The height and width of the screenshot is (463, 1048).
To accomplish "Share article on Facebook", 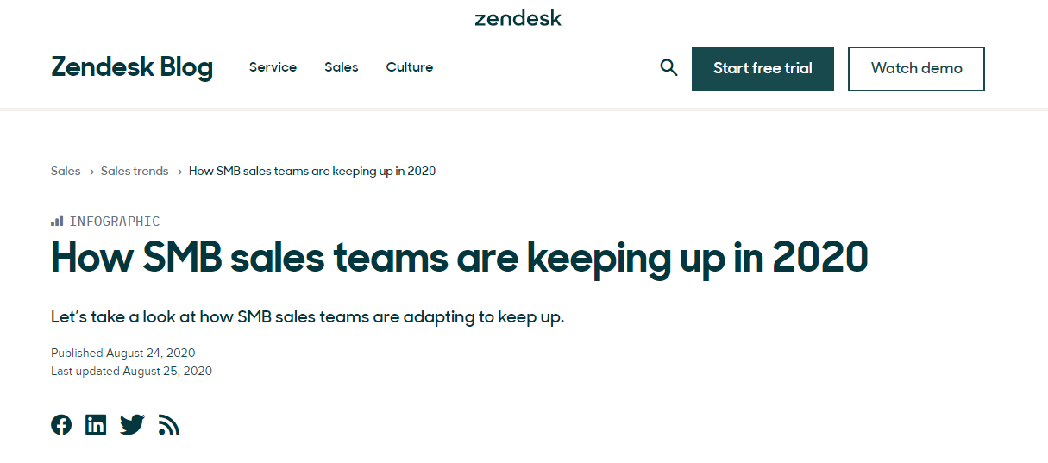I will pyautogui.click(x=61, y=424).
